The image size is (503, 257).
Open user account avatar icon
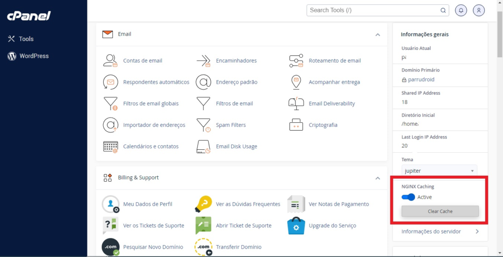pos(479,10)
